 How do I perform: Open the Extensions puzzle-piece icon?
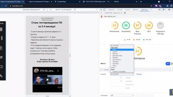click(x=168, y=6)
